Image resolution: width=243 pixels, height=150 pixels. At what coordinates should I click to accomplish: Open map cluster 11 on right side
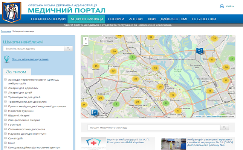(226, 80)
